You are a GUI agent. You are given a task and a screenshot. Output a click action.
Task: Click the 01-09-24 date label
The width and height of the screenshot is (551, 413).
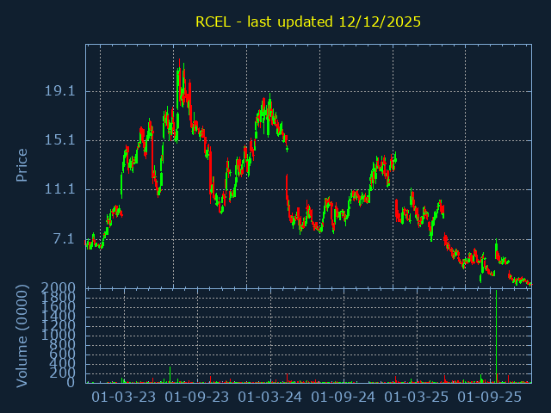pos(344,397)
